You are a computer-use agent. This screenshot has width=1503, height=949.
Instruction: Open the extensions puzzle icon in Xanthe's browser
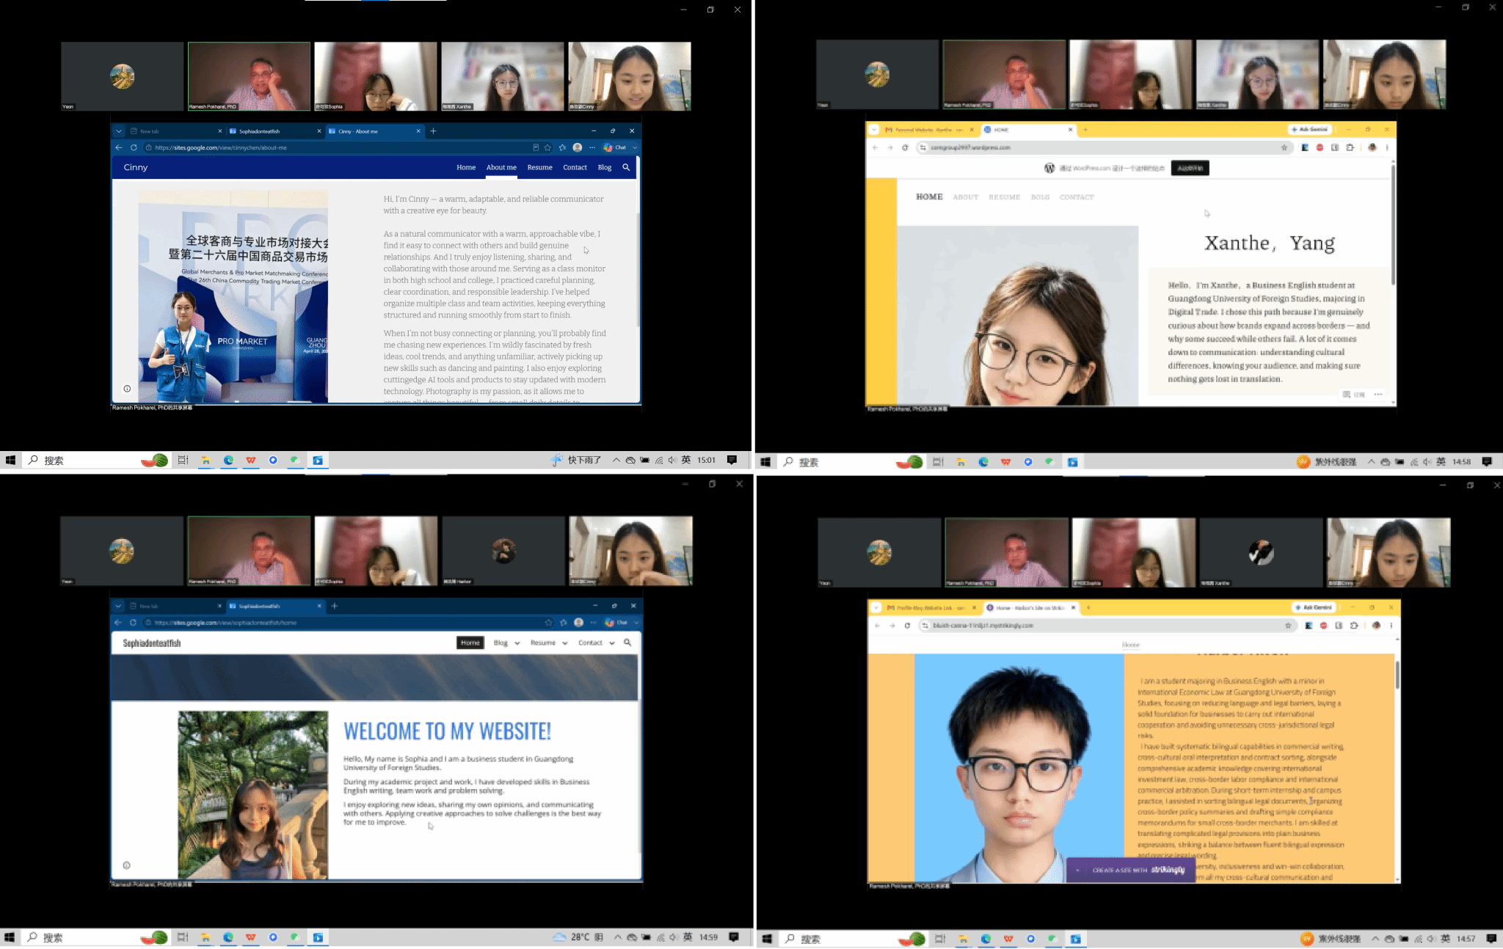click(1350, 147)
